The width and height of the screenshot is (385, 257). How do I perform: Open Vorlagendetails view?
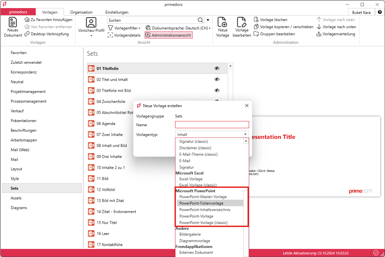[124, 35]
